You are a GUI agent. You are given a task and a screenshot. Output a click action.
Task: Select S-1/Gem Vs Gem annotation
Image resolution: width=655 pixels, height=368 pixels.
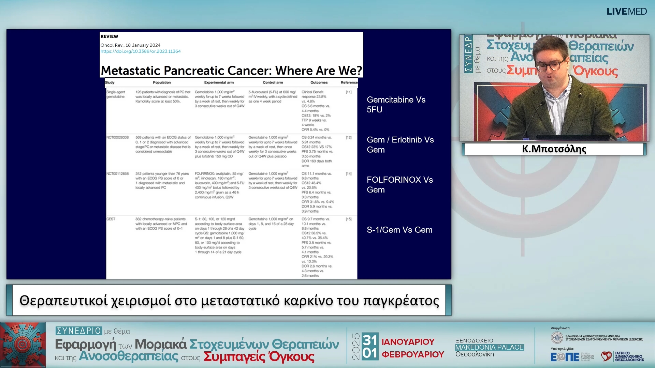tap(399, 230)
